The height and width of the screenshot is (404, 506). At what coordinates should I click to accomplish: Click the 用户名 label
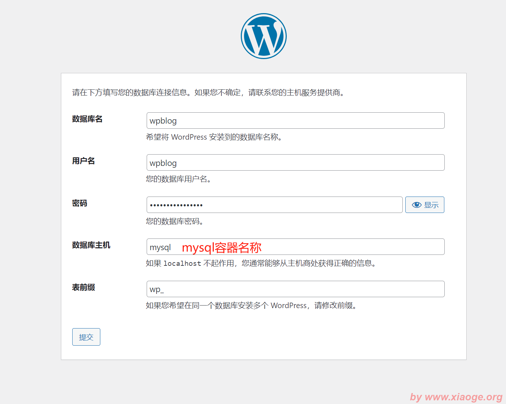point(84,161)
